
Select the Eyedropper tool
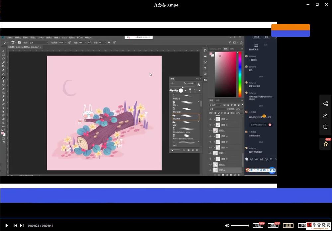tap(3, 70)
